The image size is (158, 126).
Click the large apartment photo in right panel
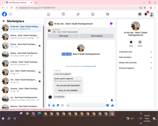(136, 26)
